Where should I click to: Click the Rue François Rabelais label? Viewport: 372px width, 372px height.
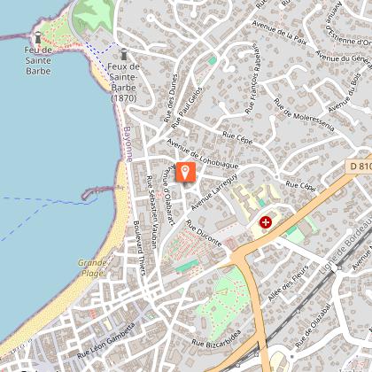pos(253,79)
